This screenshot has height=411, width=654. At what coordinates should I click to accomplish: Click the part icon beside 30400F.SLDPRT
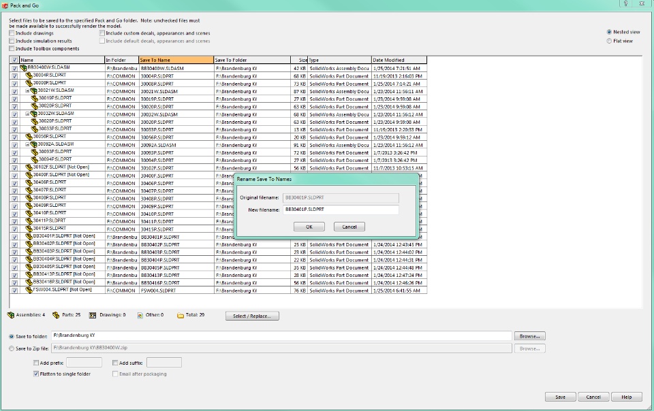pyautogui.click(x=29, y=176)
